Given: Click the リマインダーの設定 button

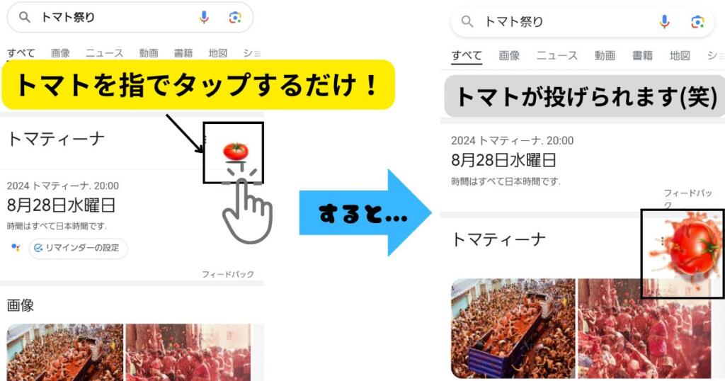Looking at the screenshot, I should click(x=78, y=249).
